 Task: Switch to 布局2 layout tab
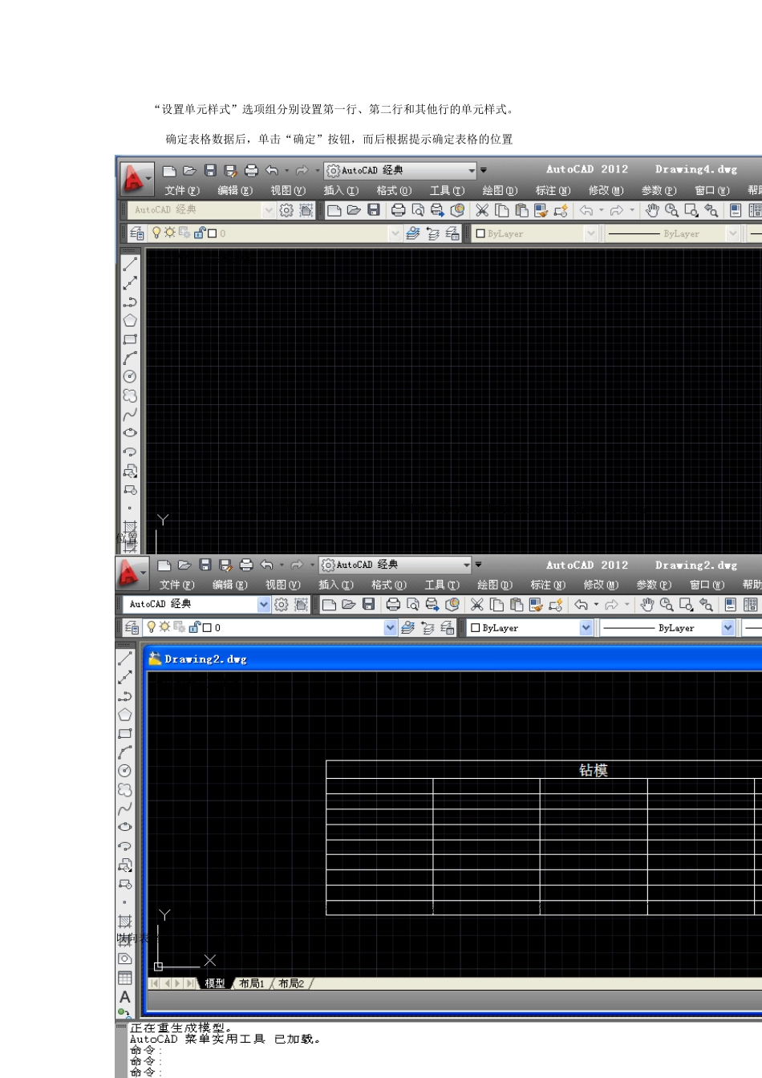point(291,983)
